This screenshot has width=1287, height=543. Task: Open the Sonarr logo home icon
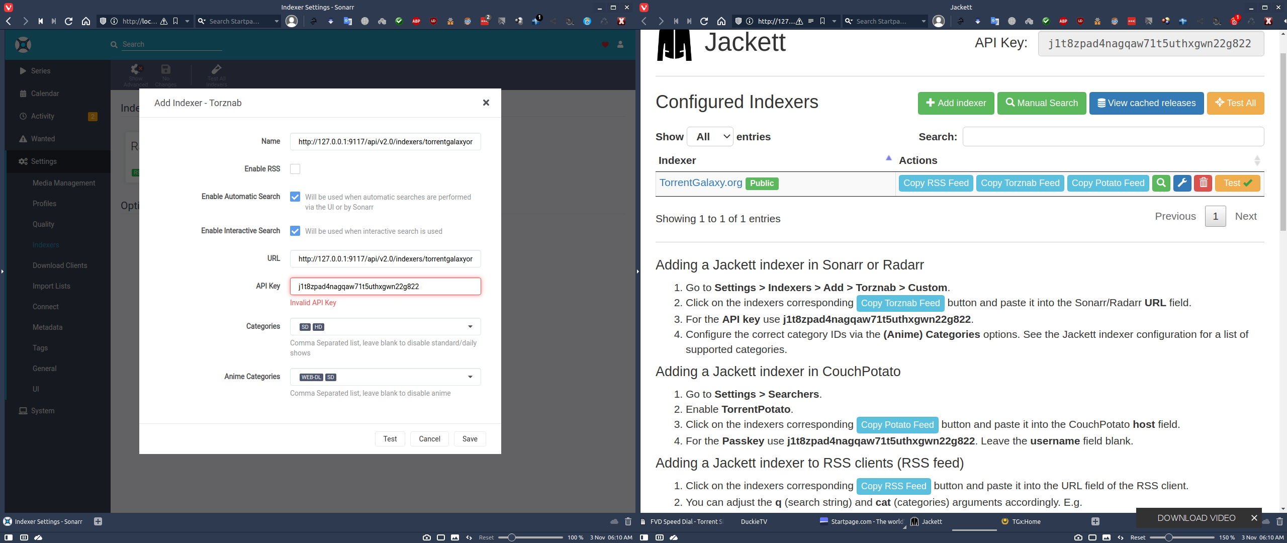(x=23, y=44)
